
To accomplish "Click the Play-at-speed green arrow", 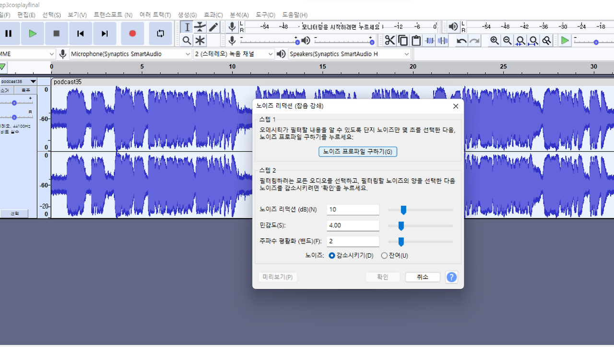I will (565, 40).
